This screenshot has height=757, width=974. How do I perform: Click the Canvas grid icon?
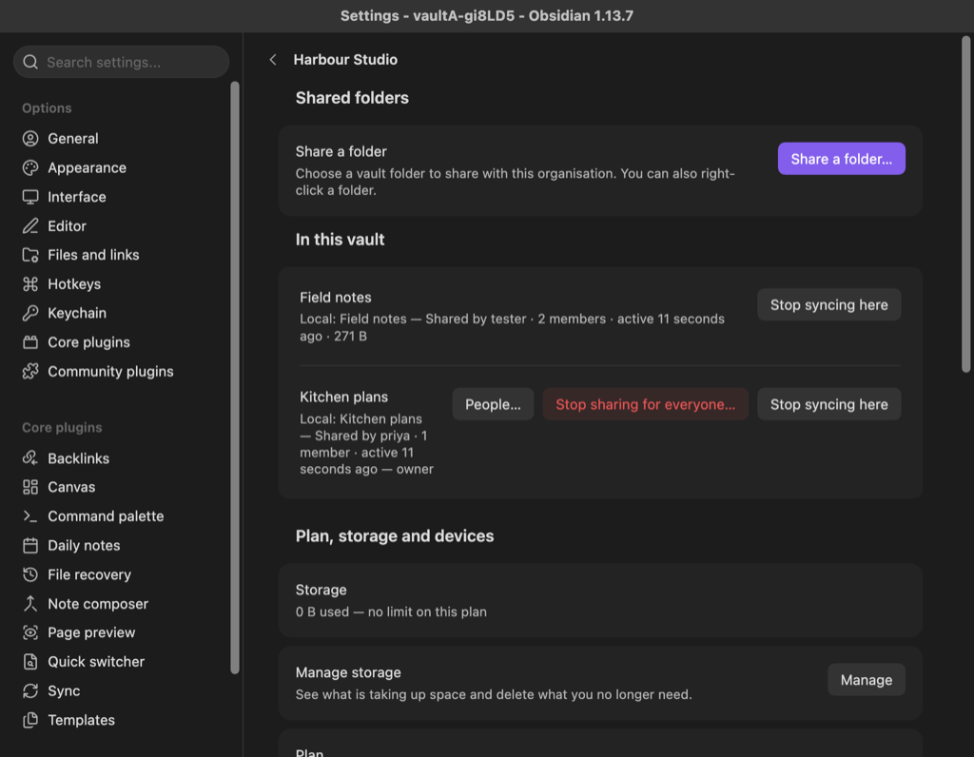(x=30, y=487)
